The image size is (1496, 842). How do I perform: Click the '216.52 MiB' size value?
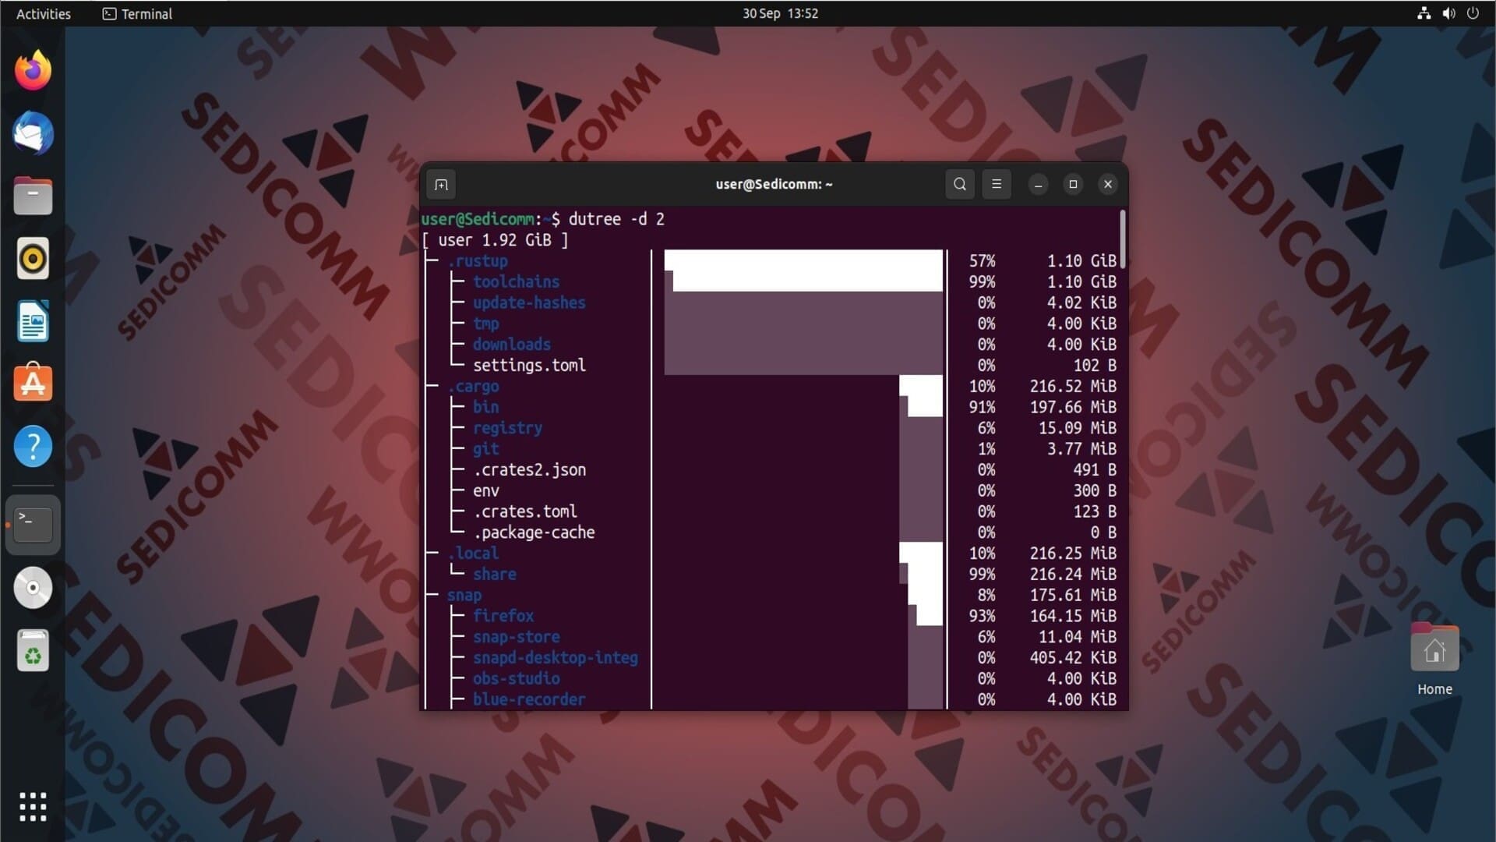coord(1073,387)
